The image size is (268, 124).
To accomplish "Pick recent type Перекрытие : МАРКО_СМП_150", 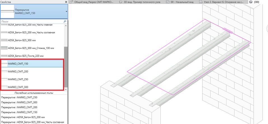I will click(19, 112).
